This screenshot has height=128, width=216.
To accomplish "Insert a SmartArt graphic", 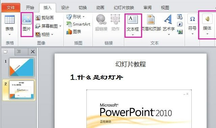I will tap(78, 24).
